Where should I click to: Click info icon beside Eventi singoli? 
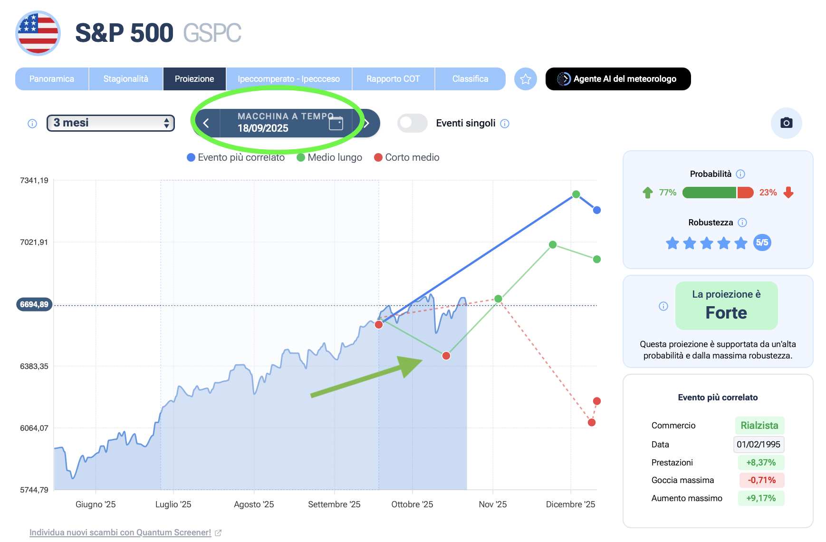(x=505, y=124)
